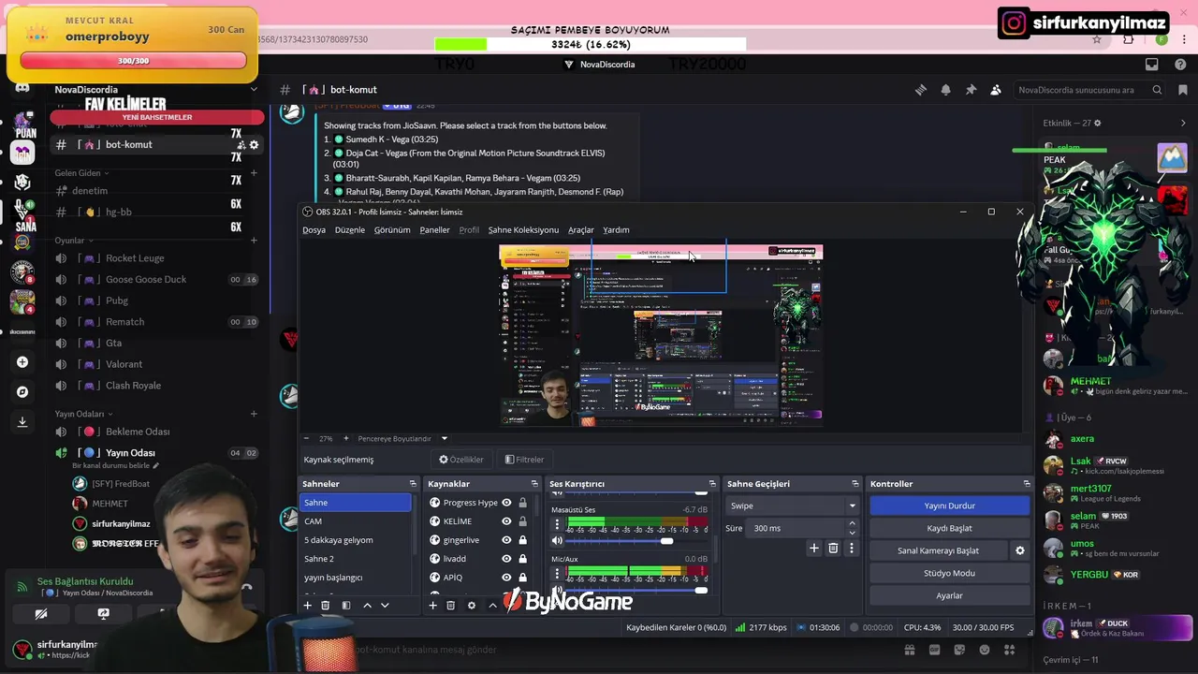Image resolution: width=1198 pixels, height=674 pixels.
Task: Open Discord Discover compass icon
Action: [x=22, y=392]
